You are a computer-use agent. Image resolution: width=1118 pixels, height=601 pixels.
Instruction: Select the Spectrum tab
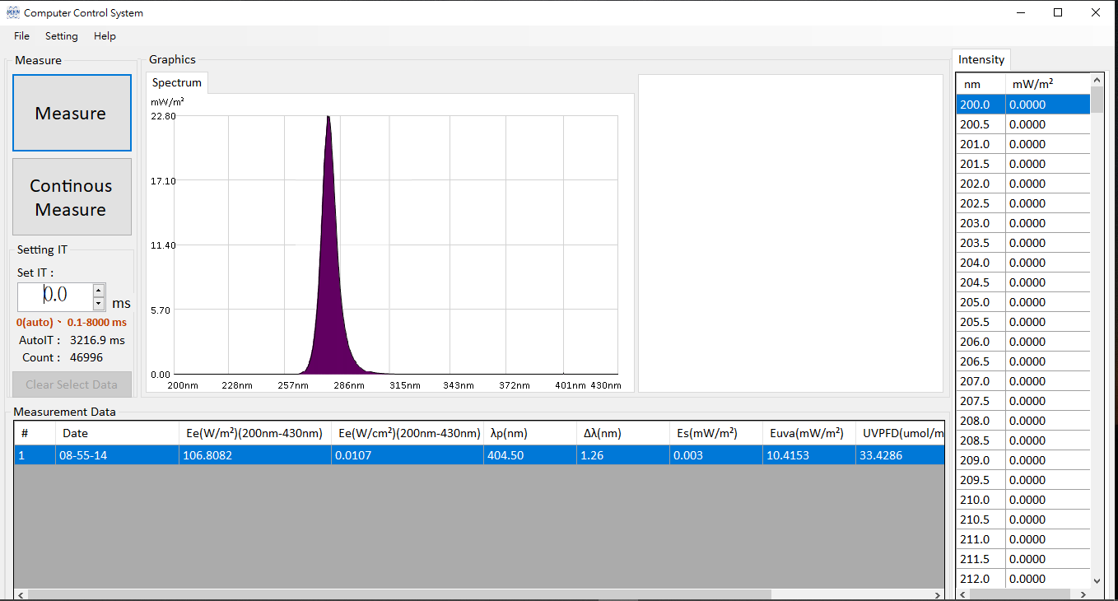176,82
